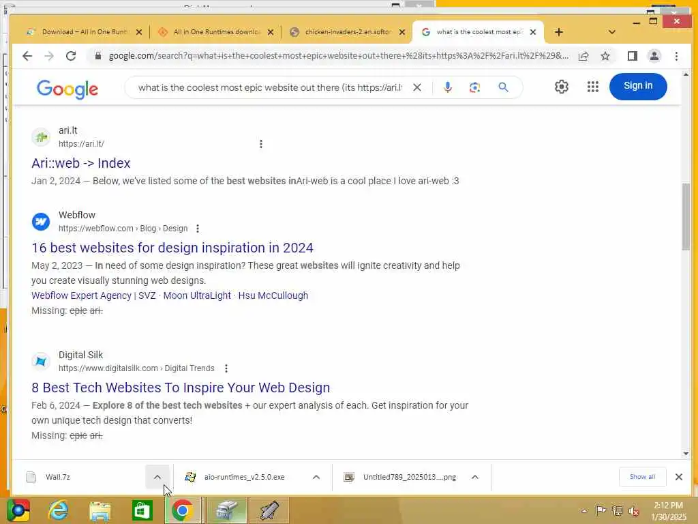Open more options for ari.lt result
Screen dimensions: 698x524
click(261, 144)
